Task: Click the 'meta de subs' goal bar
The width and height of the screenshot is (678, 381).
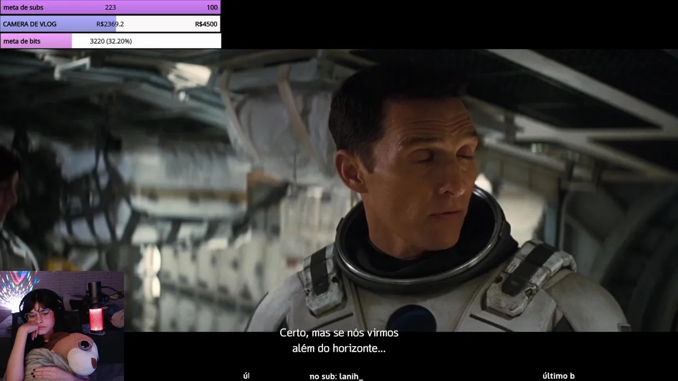Action: click(110, 7)
